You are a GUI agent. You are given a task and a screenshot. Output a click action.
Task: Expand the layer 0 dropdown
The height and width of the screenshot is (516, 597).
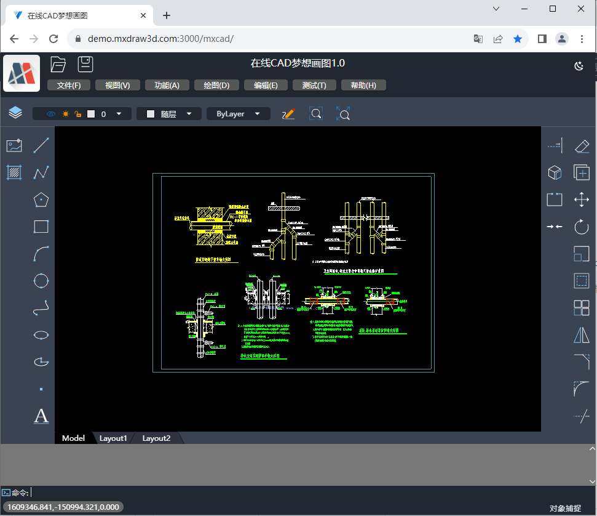tap(119, 114)
